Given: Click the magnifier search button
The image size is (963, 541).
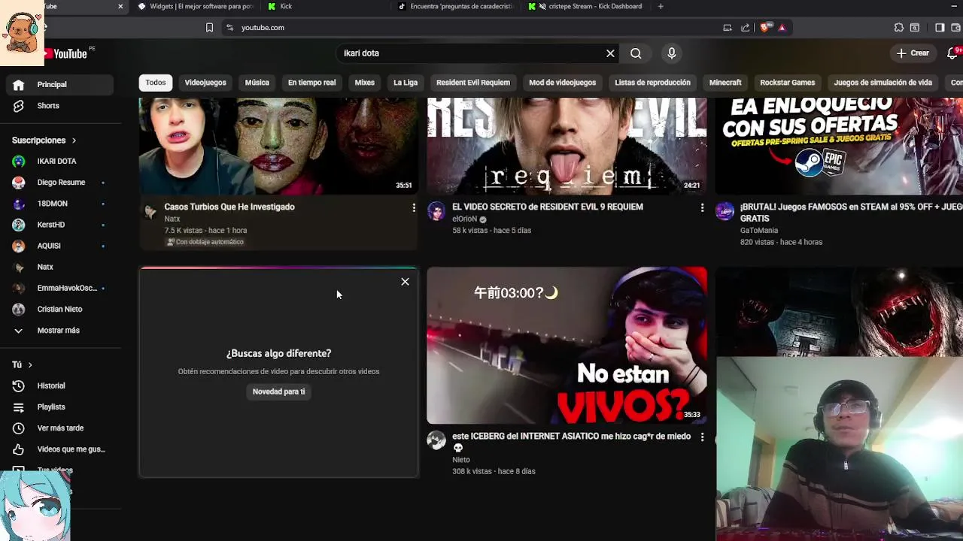Looking at the screenshot, I should click(636, 53).
